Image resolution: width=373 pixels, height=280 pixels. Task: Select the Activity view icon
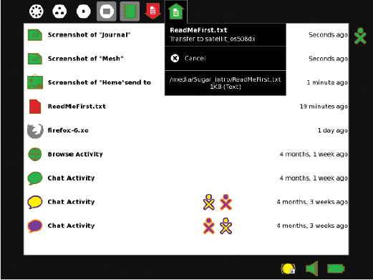point(107,11)
